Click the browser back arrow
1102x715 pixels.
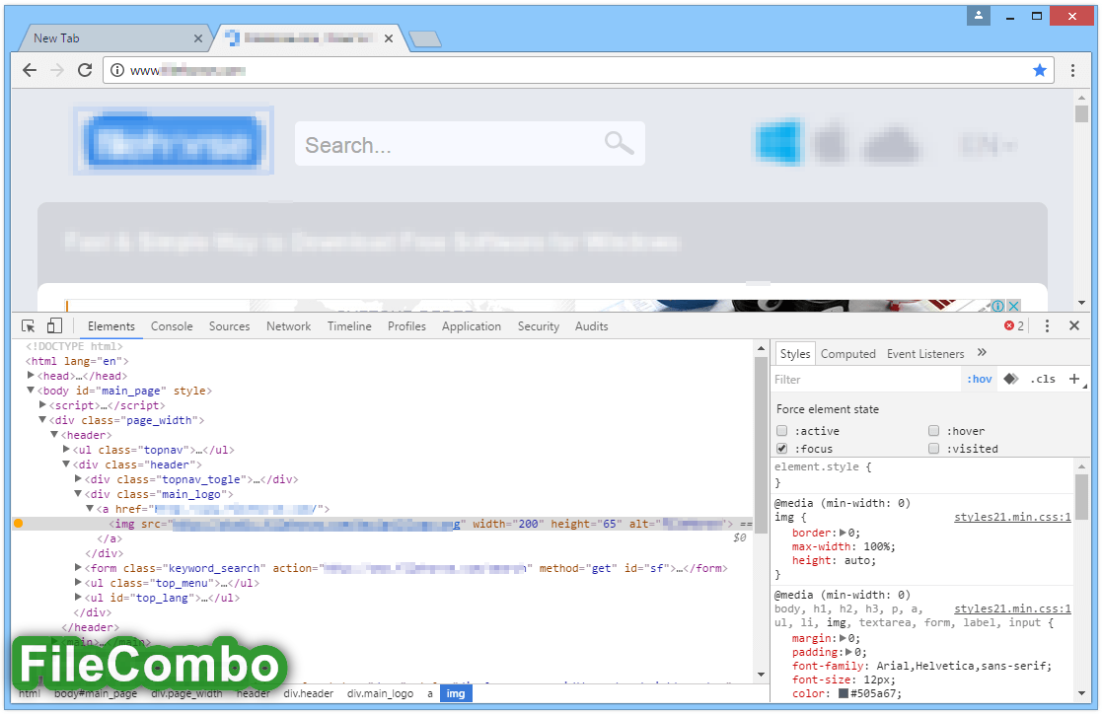pyautogui.click(x=30, y=70)
